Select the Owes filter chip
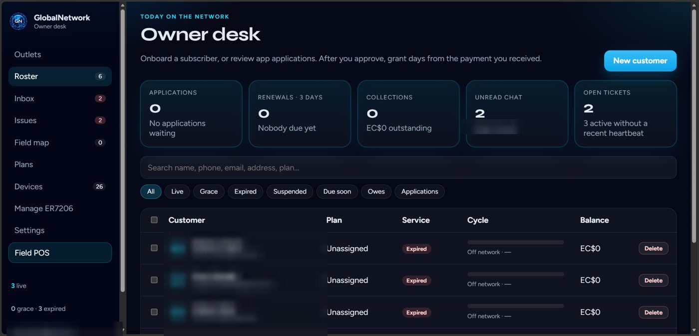The image size is (699, 336). (x=376, y=191)
